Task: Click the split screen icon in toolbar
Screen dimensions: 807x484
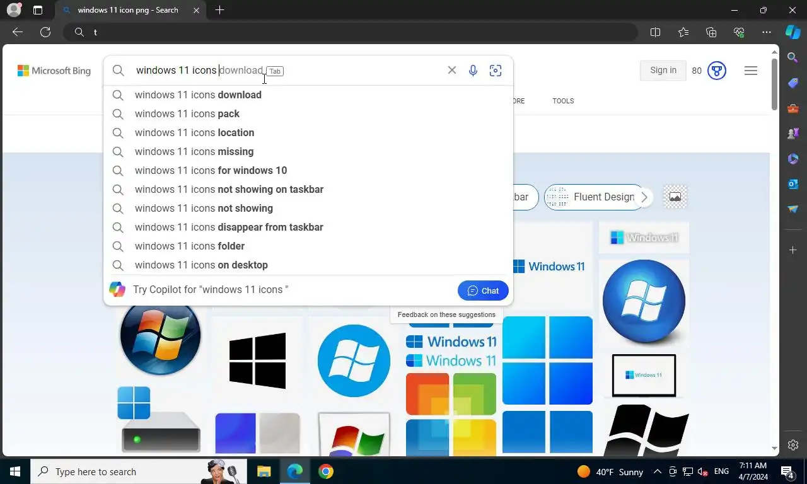Action: tap(655, 32)
